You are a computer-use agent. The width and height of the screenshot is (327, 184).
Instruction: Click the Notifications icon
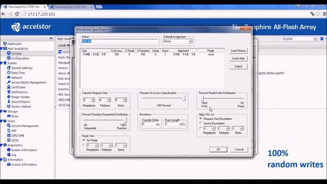click(x=9, y=92)
